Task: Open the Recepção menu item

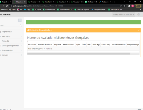Action: [x=5, y=41]
